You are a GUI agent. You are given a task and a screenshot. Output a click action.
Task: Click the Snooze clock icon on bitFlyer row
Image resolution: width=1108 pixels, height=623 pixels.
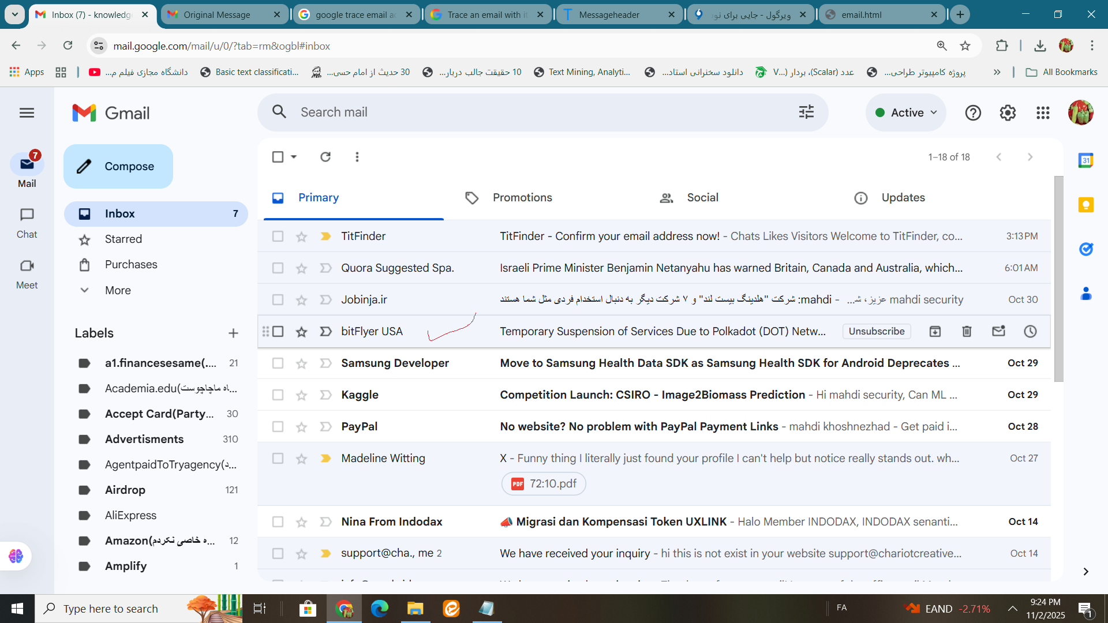point(1030,331)
